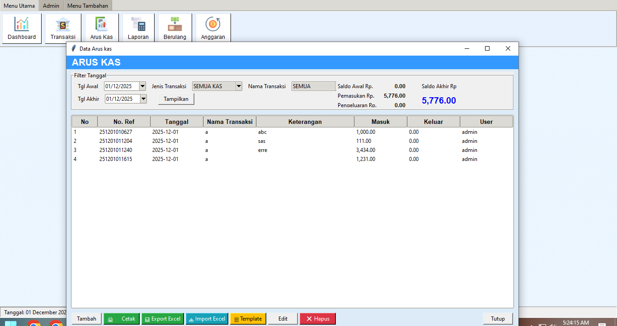
Task: Switch to the Menu Tambahan tab
Action: tap(88, 5)
